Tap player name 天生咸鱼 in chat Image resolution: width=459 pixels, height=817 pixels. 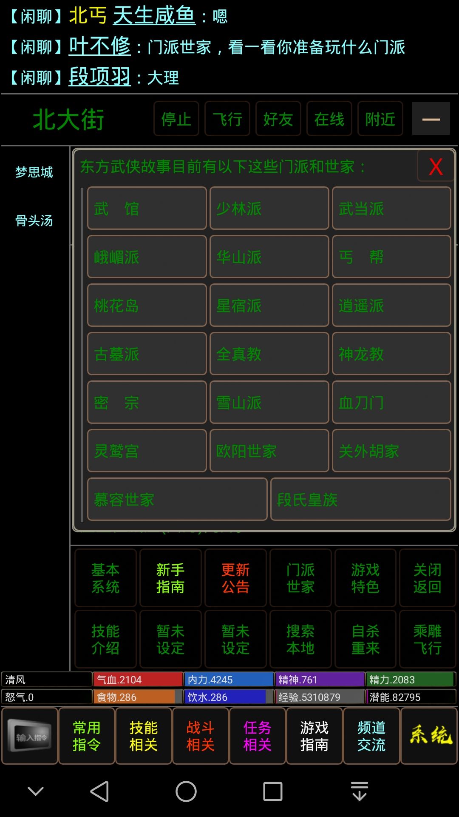[x=154, y=16]
